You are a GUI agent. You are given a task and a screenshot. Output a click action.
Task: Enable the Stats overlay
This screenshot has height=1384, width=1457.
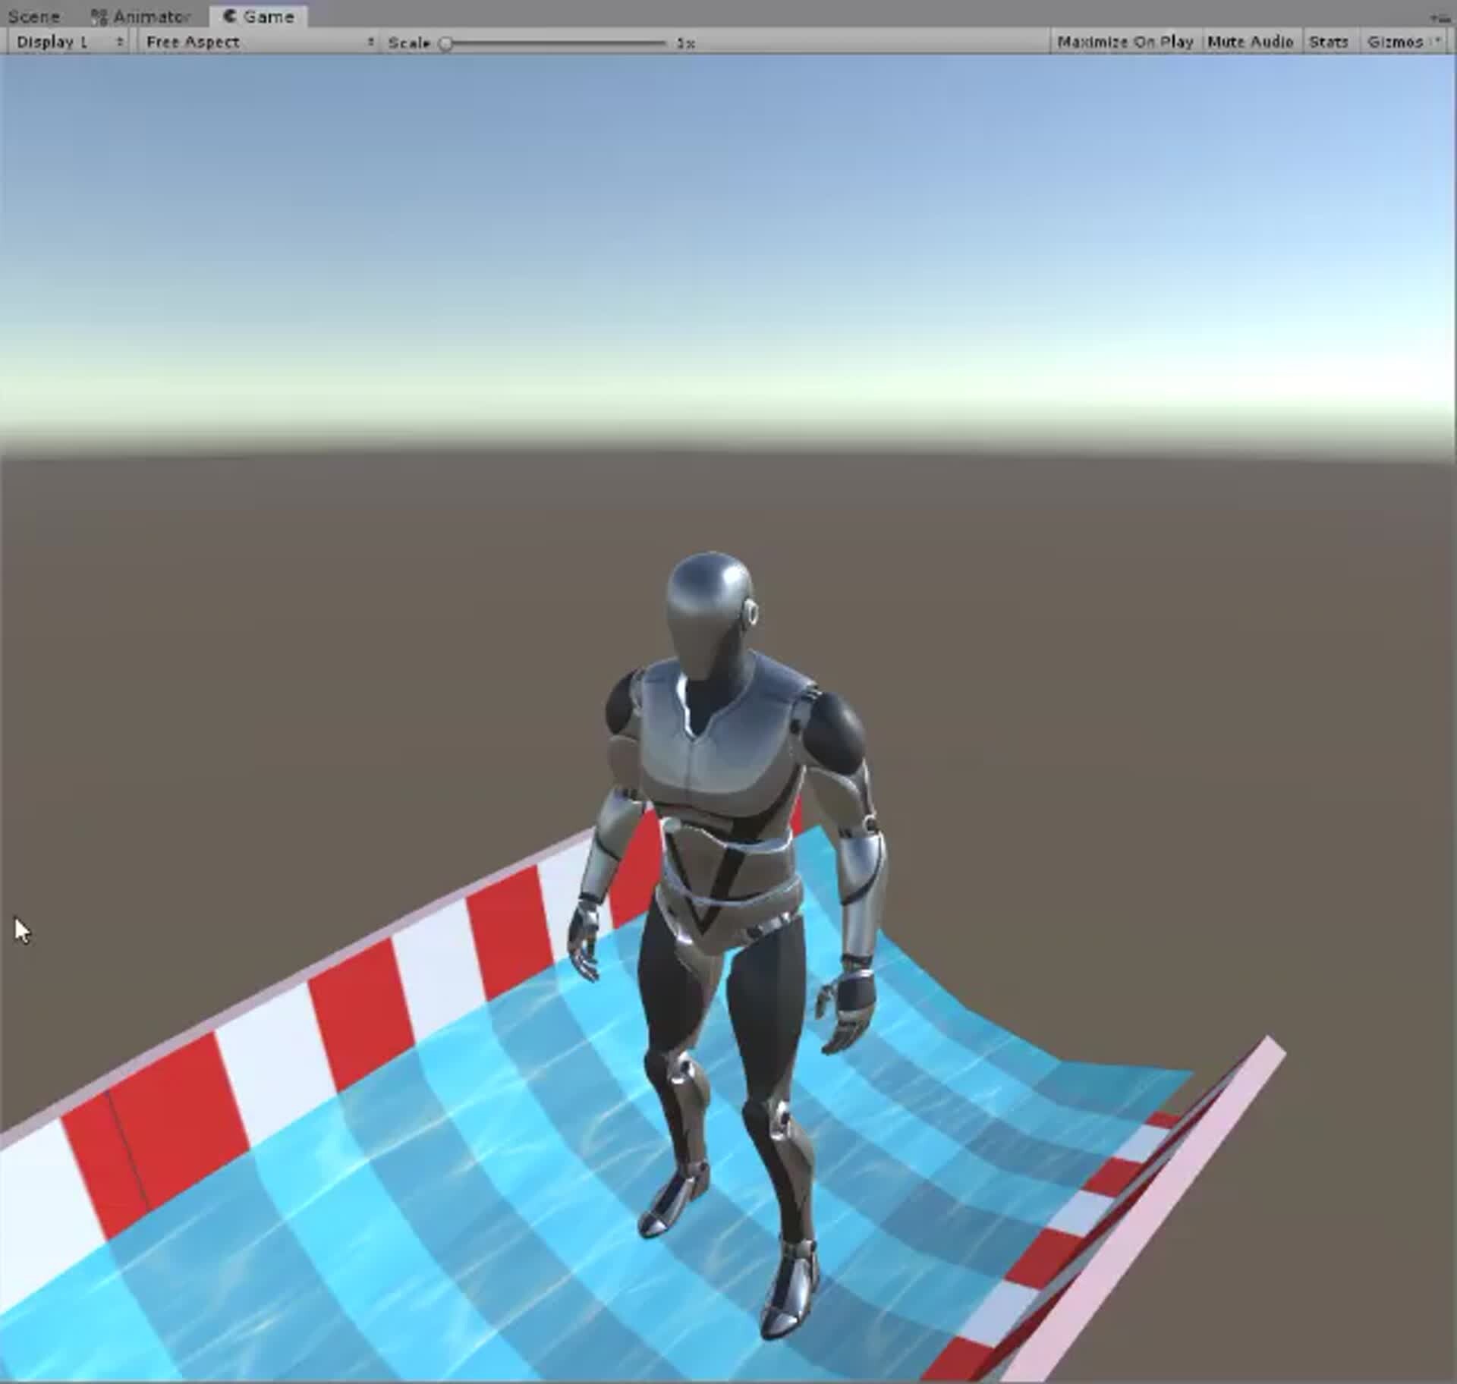pos(1328,42)
